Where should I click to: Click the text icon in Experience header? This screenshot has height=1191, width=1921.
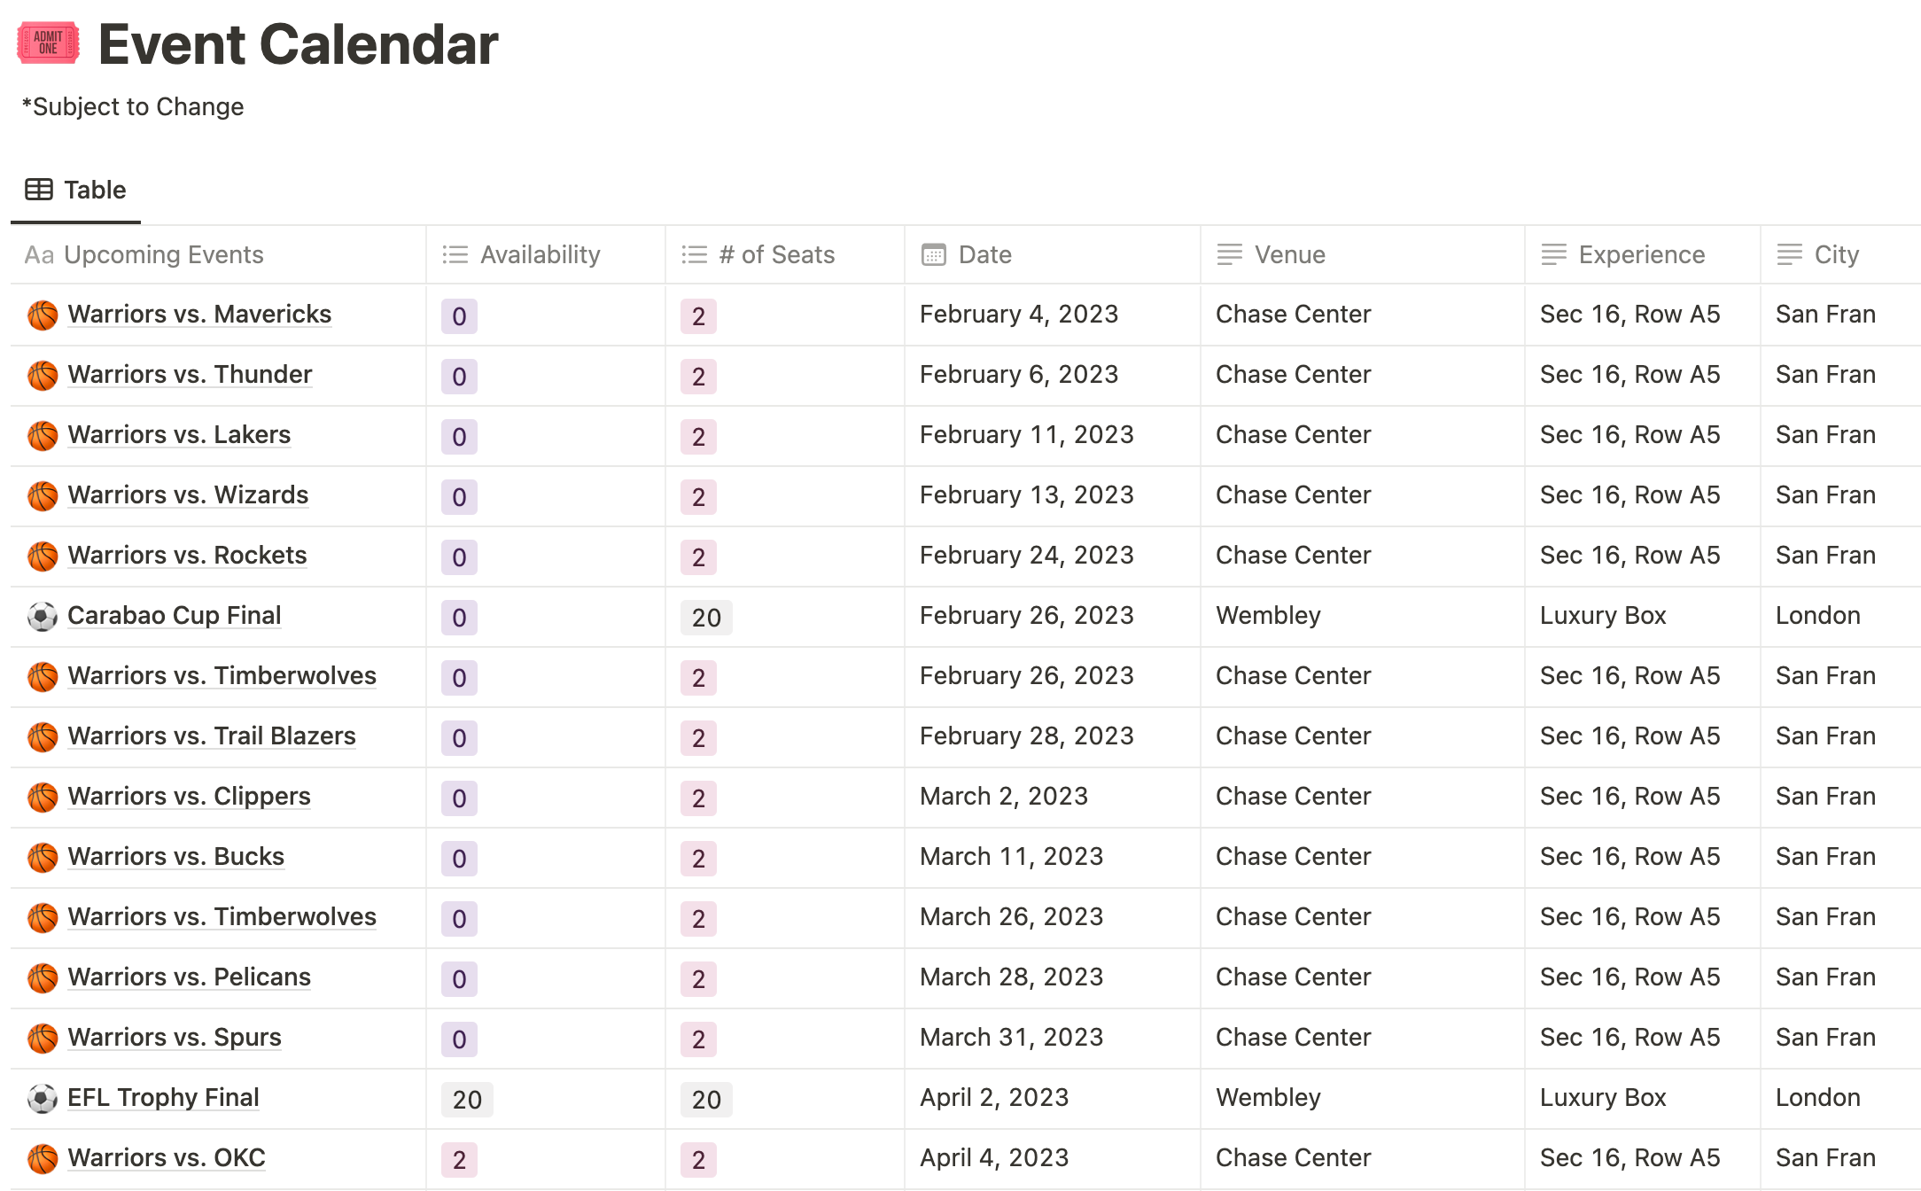pos(1554,254)
